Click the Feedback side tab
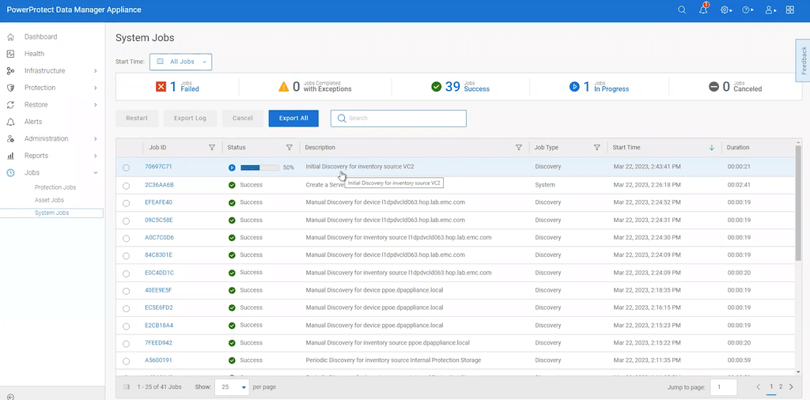Image resolution: width=810 pixels, height=400 pixels. [803, 60]
